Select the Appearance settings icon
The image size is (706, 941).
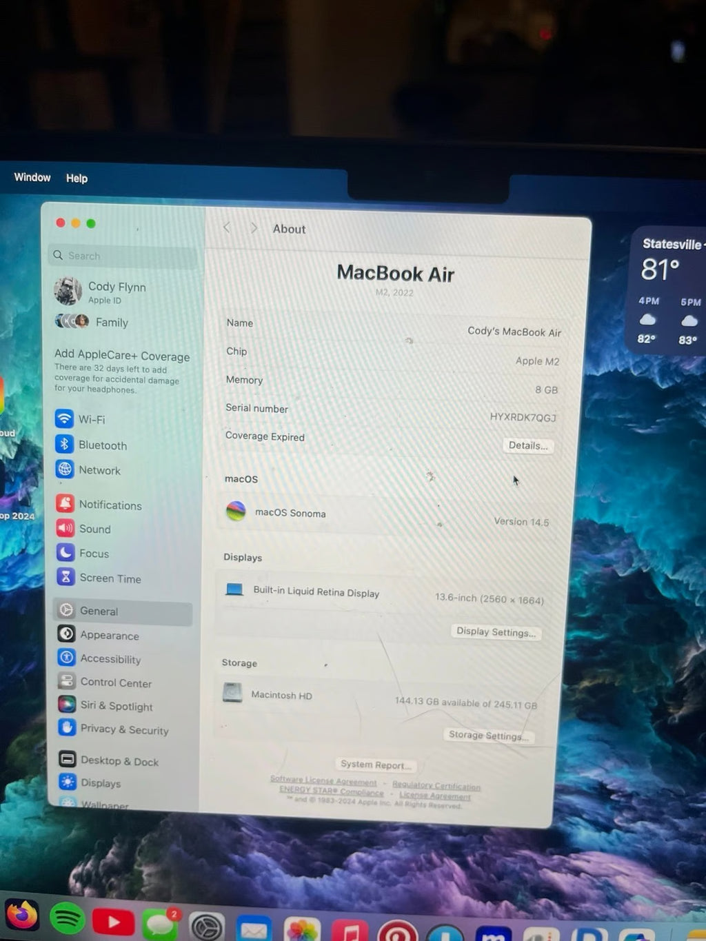(66, 634)
